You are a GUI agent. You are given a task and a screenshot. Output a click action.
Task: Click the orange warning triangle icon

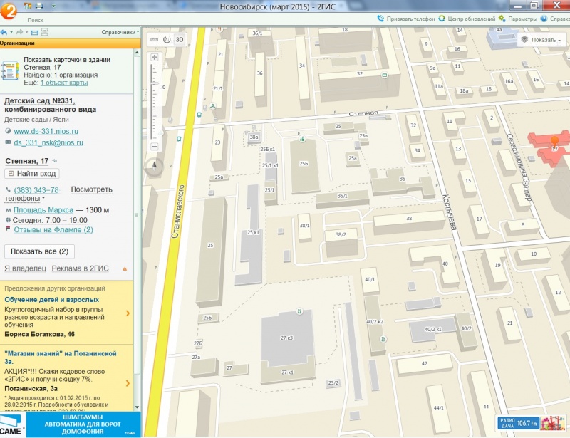[125, 268]
